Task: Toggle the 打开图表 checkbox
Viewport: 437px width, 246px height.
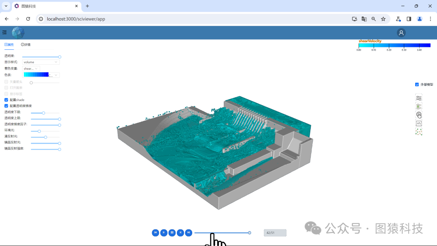Action: (x=6, y=88)
